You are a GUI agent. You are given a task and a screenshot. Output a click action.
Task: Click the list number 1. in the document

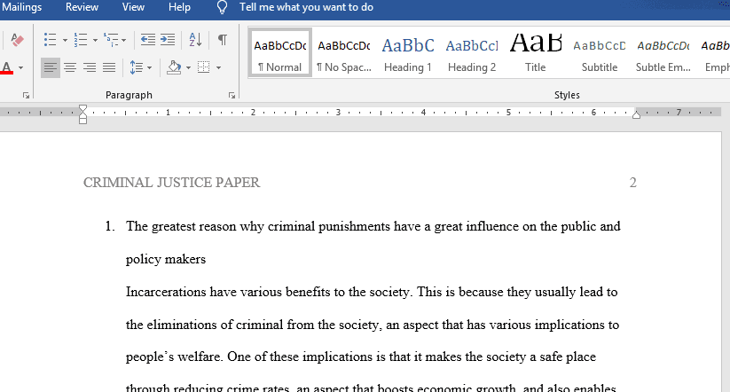coord(110,226)
